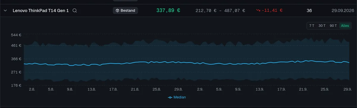The image size is (357, 108).
Task: Click the 2.9. x-axis date label
Action: [200, 89]
